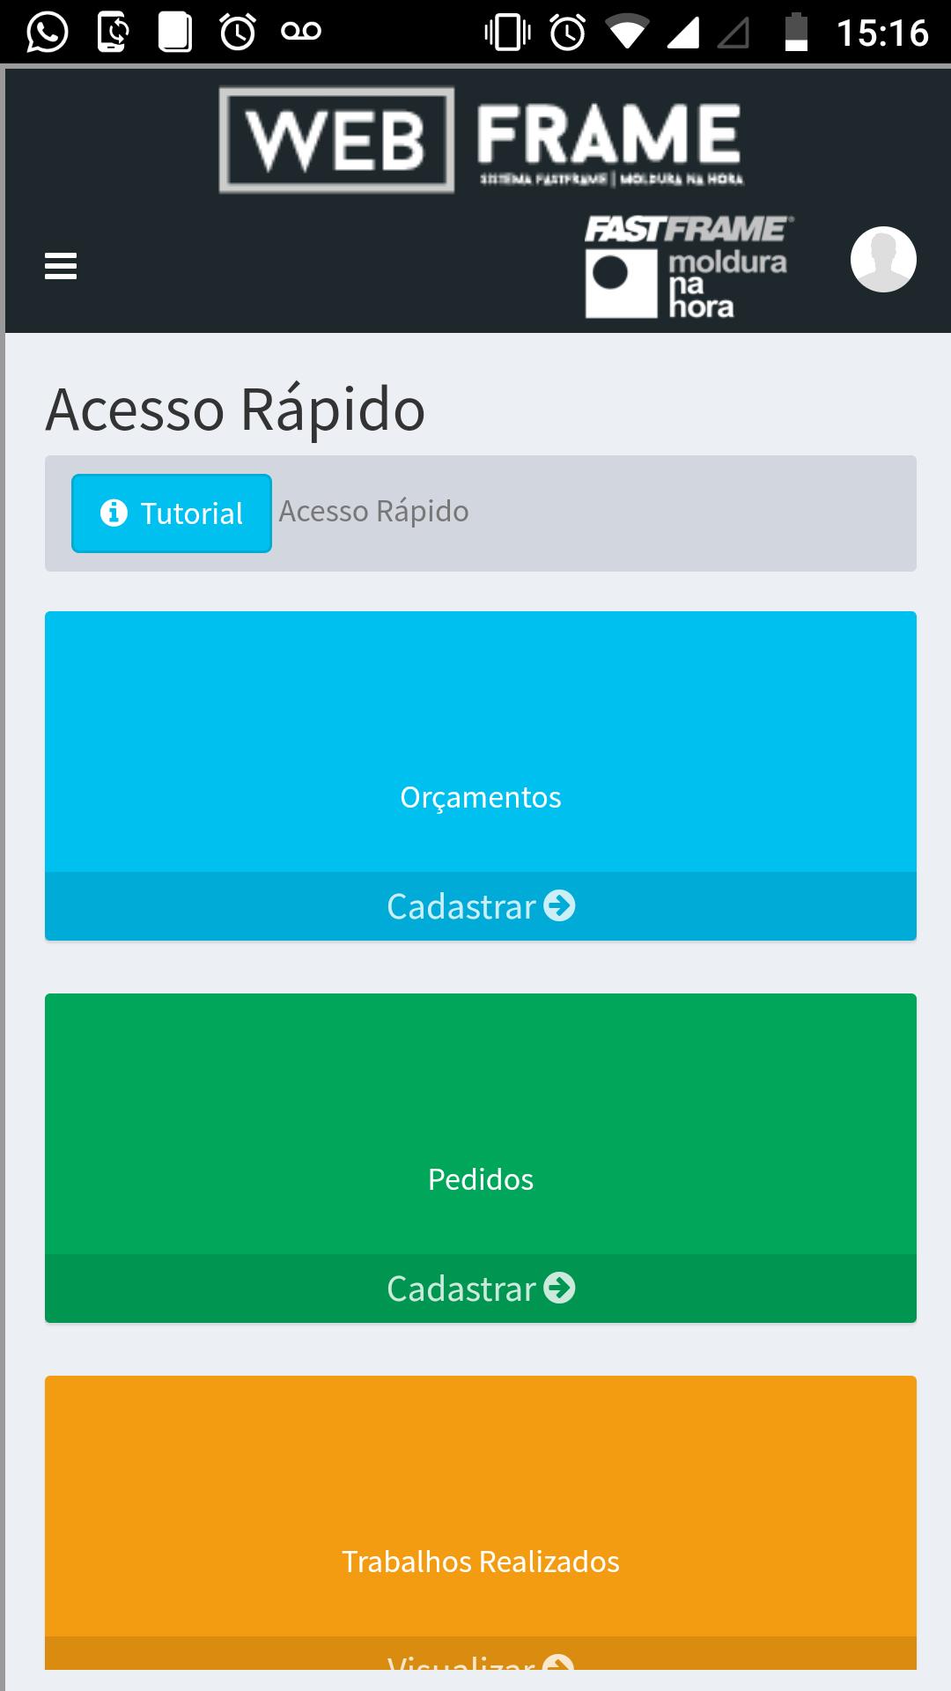
Task: Tap the FastFrame Moldura na Hora logo
Action: pyautogui.click(x=689, y=266)
